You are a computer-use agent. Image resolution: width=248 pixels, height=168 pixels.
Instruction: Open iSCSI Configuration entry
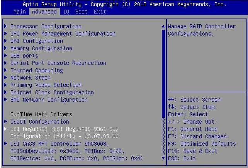(40, 122)
